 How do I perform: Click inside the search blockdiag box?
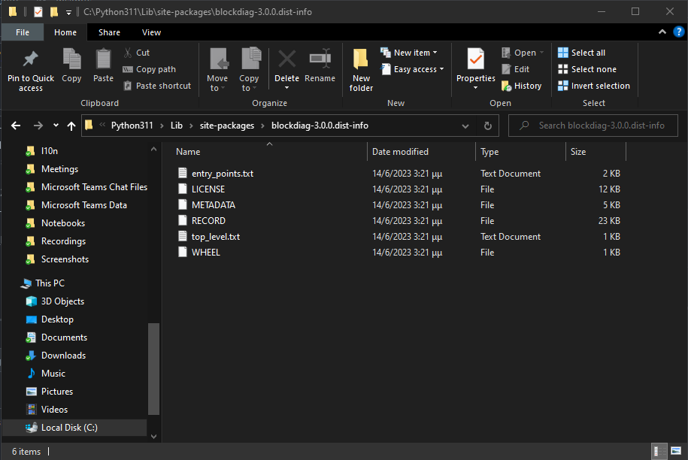pos(593,125)
